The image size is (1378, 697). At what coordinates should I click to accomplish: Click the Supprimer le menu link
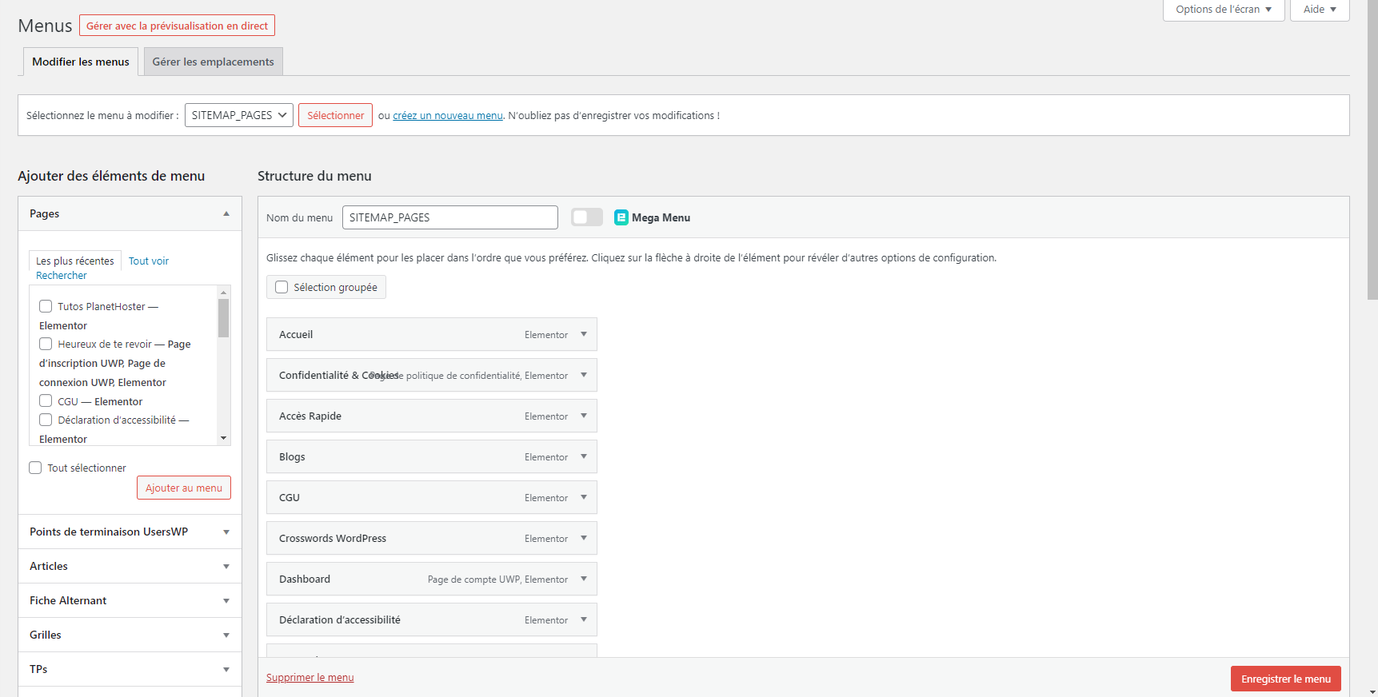tap(310, 677)
